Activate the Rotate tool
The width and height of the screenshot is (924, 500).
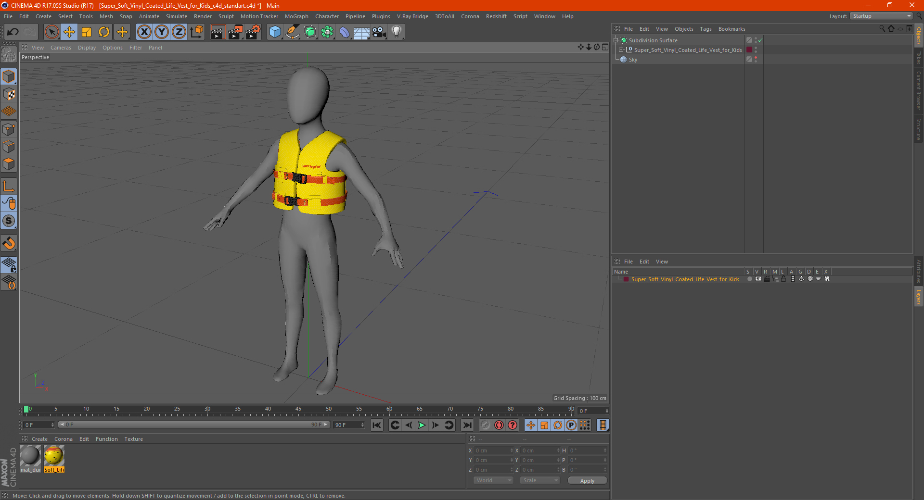click(104, 32)
